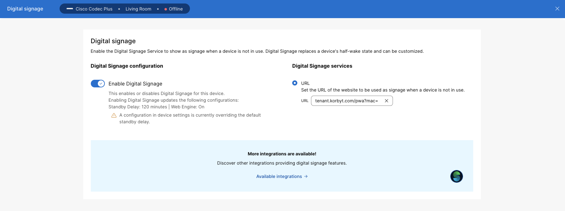Close the Digital signage panel

tap(557, 9)
